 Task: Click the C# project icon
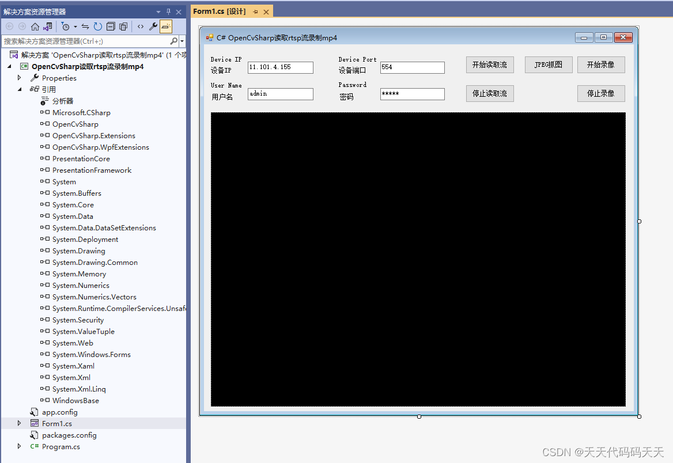[24, 66]
